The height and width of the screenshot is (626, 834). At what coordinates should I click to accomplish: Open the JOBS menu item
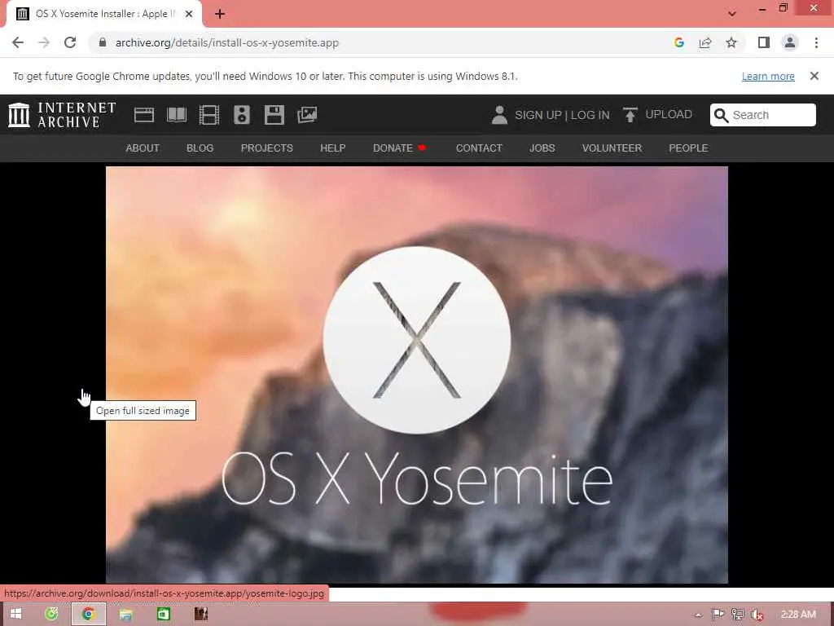[x=542, y=148]
